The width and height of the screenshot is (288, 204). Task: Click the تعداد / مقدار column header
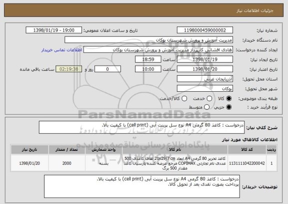[67, 149]
